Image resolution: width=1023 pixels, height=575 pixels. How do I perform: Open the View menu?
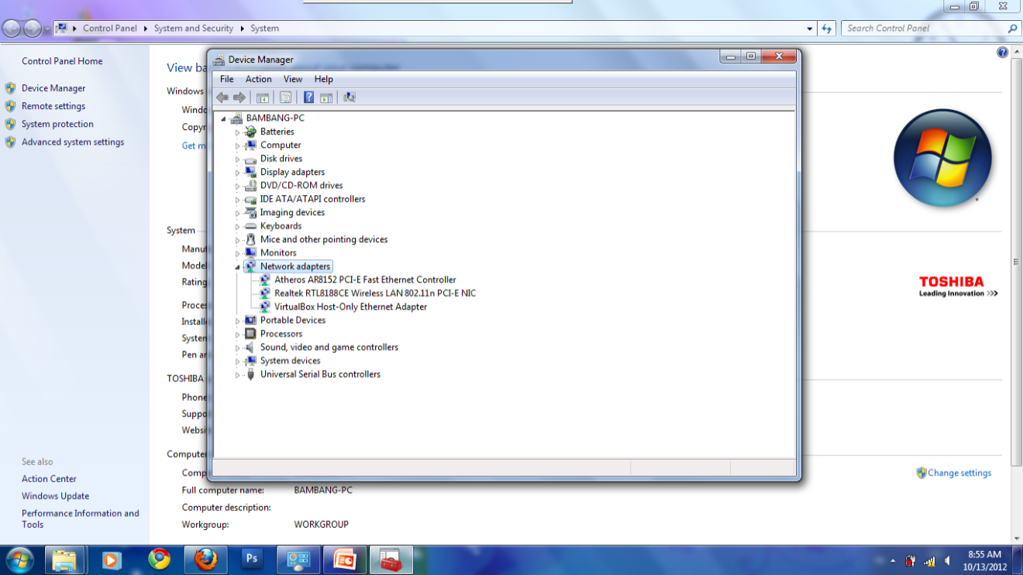pyautogui.click(x=293, y=79)
